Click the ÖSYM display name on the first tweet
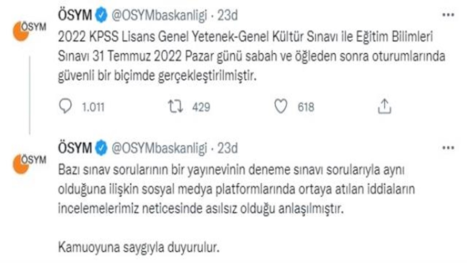Image resolution: width=467 pixels, height=263 pixels. pos(75,15)
